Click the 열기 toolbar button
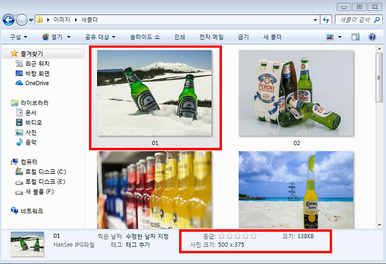386x264 pixels. (53, 37)
